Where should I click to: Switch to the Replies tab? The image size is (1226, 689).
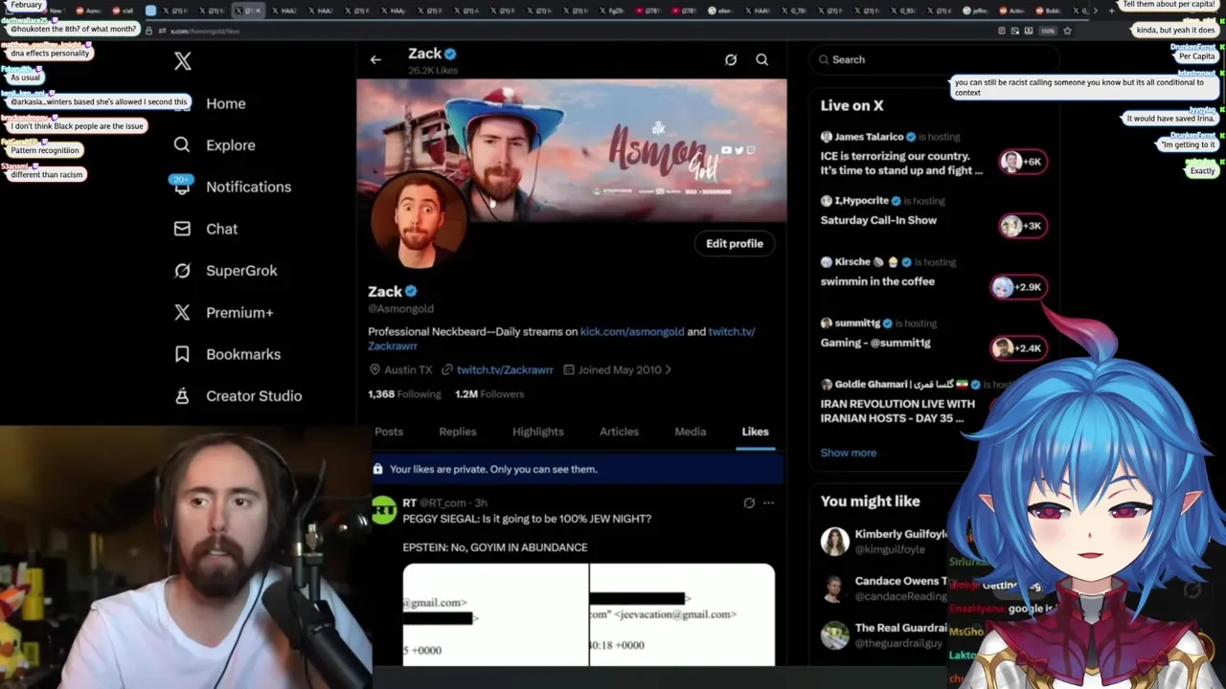[x=458, y=432]
